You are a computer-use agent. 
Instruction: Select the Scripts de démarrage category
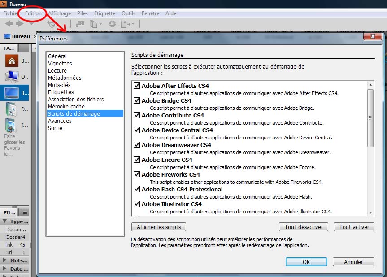coord(85,113)
